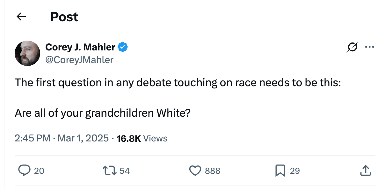Click the 2:45 PM timestamp

click(x=33, y=138)
